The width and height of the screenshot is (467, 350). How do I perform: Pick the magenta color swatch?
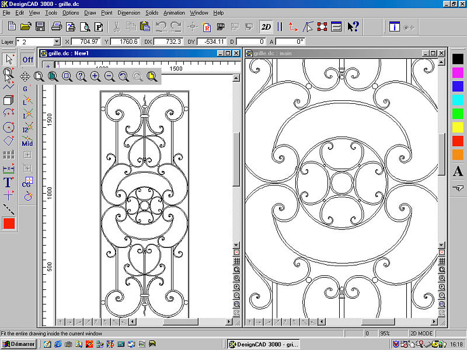click(458, 72)
